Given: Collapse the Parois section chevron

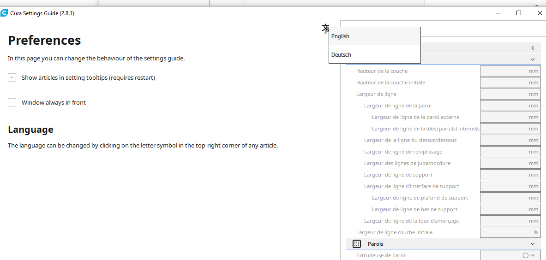Looking at the screenshot, I should pyautogui.click(x=533, y=244).
